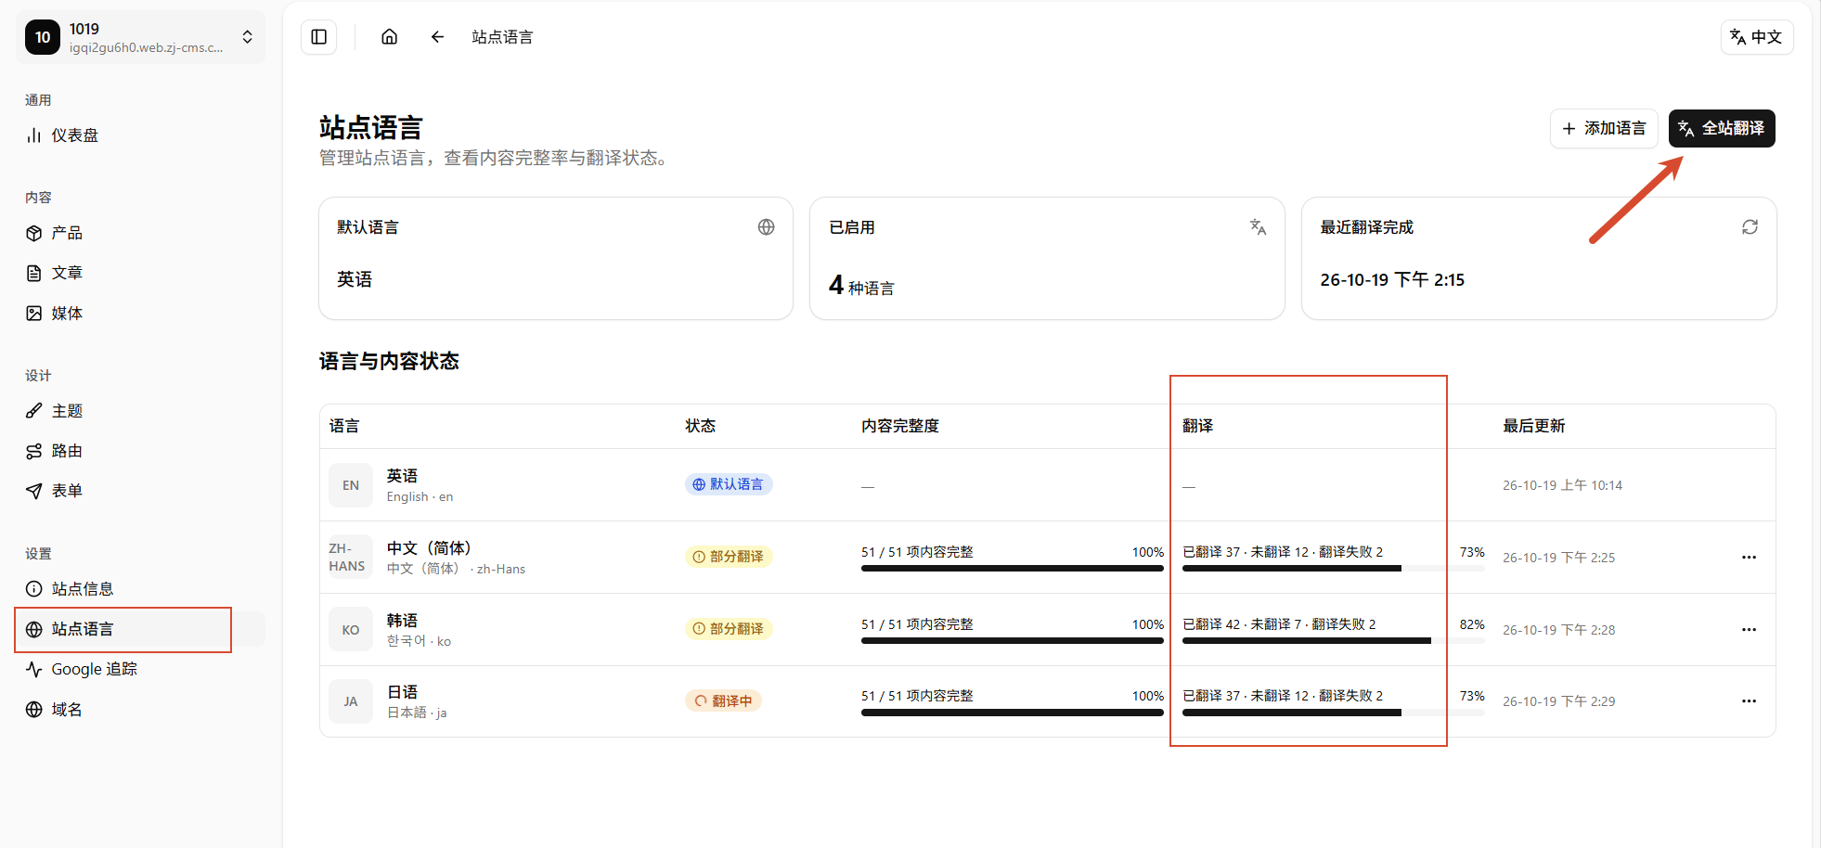Click 26-10-19 上午 10:14 update time

(x=1563, y=485)
